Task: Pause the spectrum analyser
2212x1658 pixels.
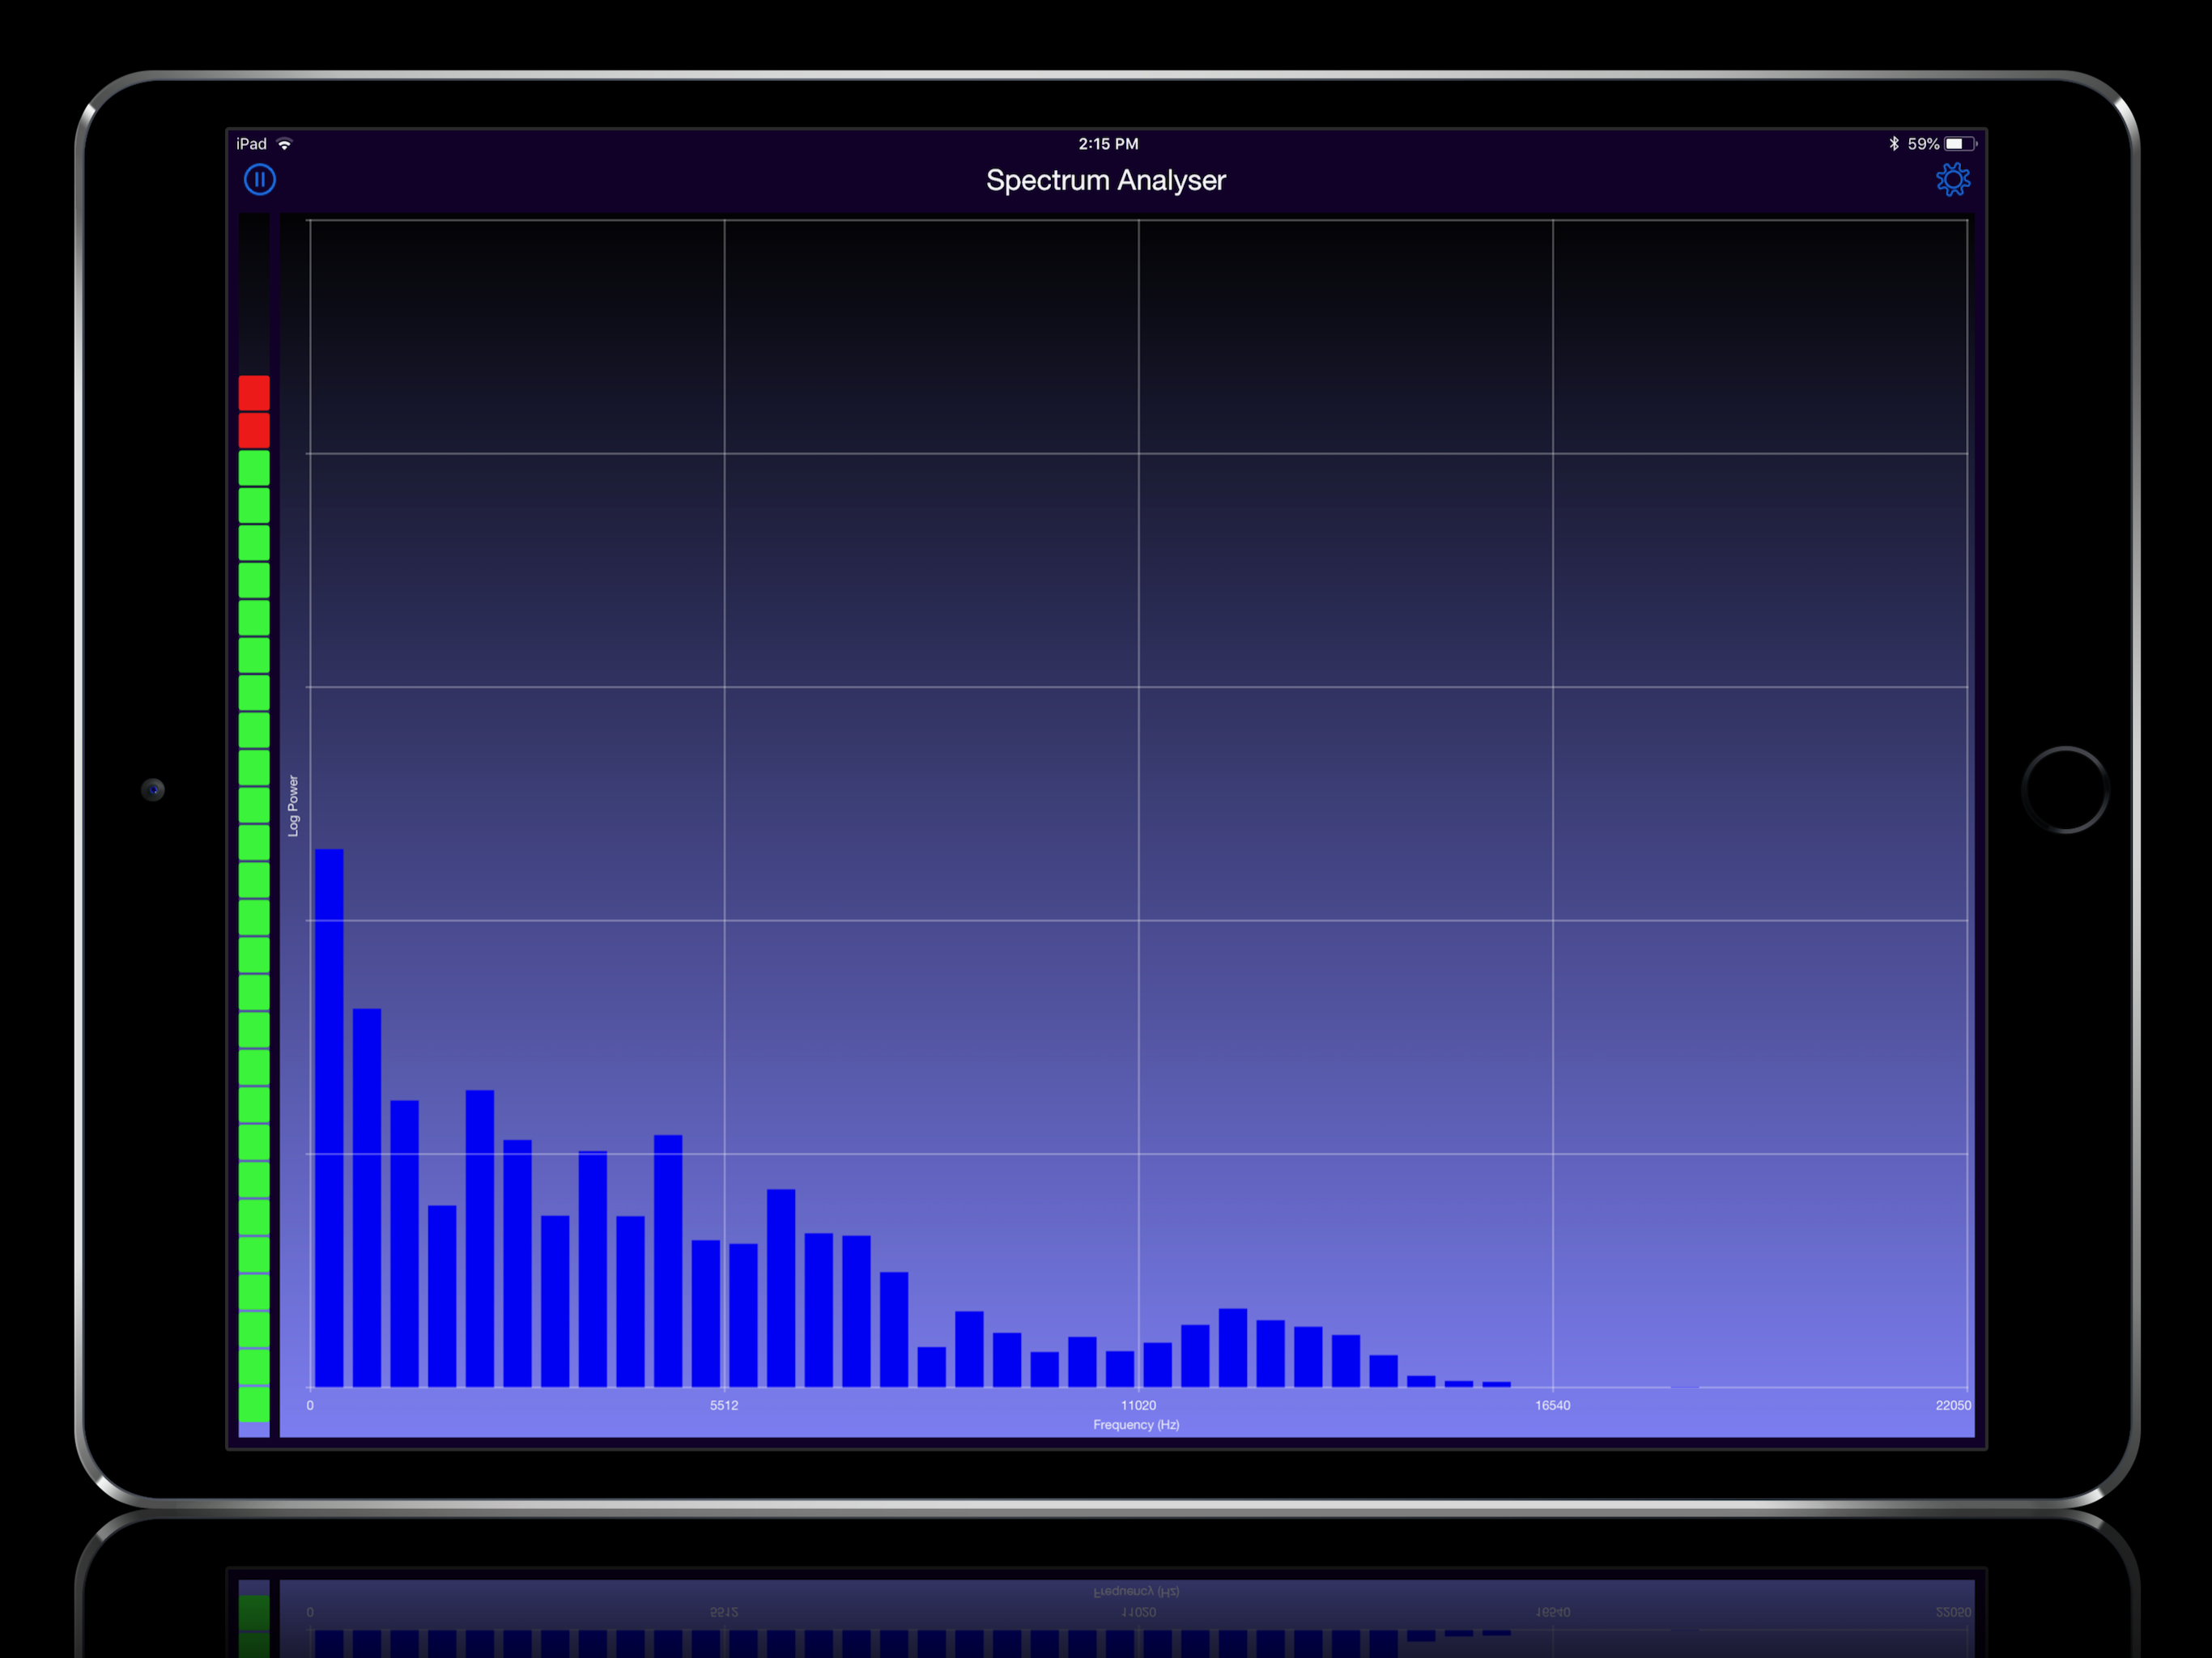Action: pos(260,180)
